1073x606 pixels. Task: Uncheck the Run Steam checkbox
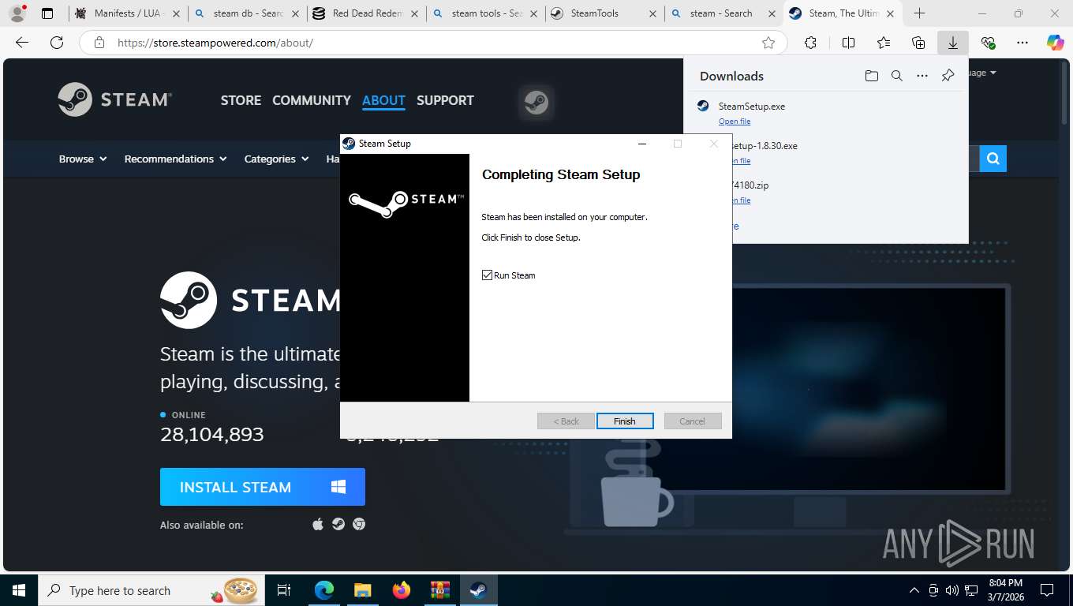[487, 275]
